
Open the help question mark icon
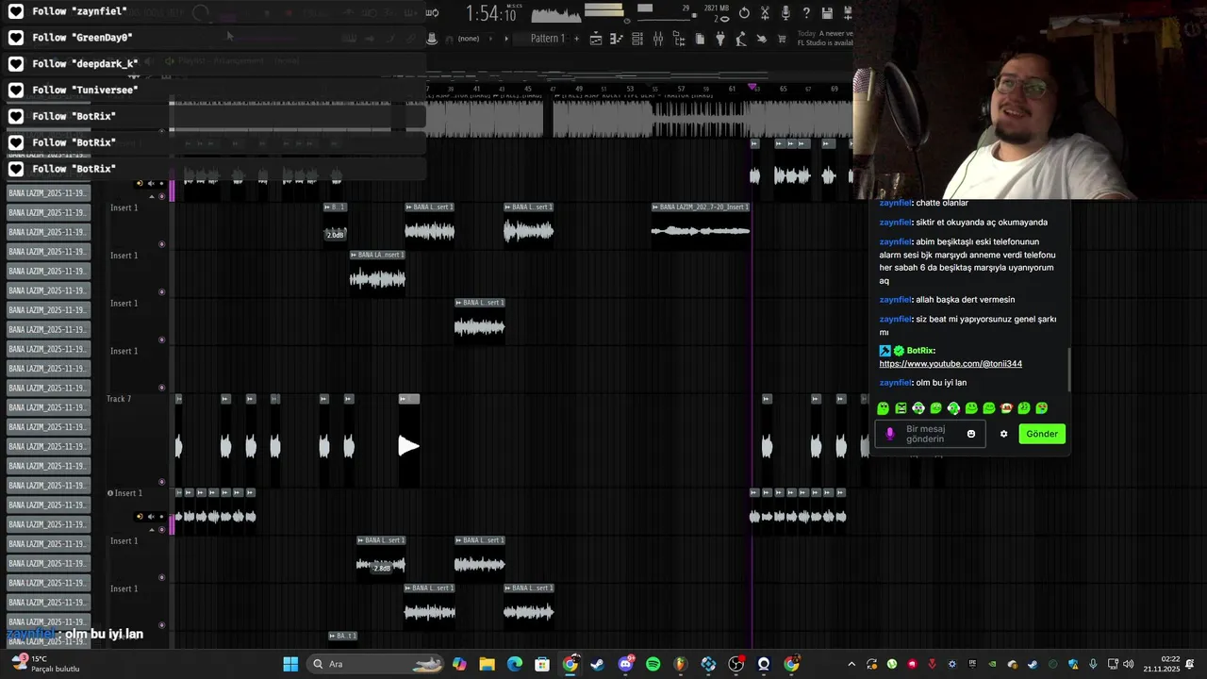point(806,13)
